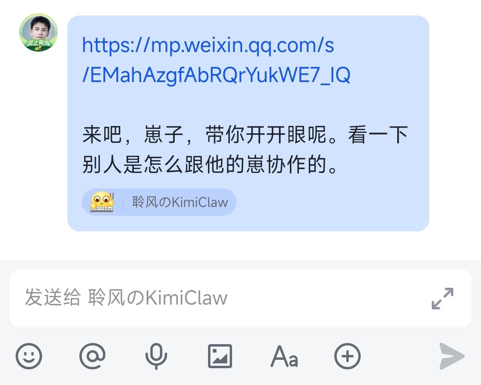Open more attachments with the plus icon

(x=348, y=356)
